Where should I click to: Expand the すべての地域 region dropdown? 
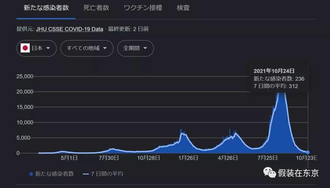[87, 48]
